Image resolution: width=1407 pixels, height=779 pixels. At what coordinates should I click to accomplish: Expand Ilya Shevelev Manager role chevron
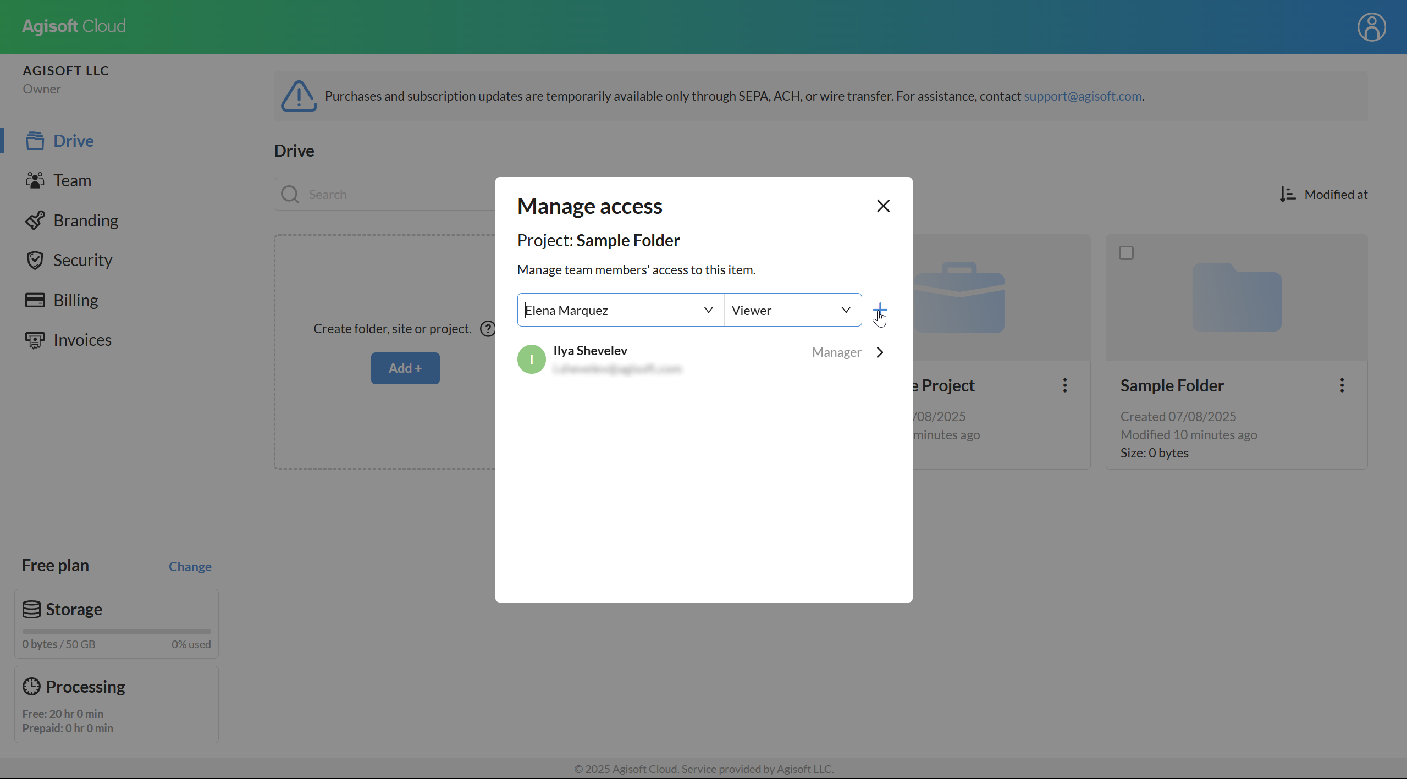pyautogui.click(x=880, y=352)
